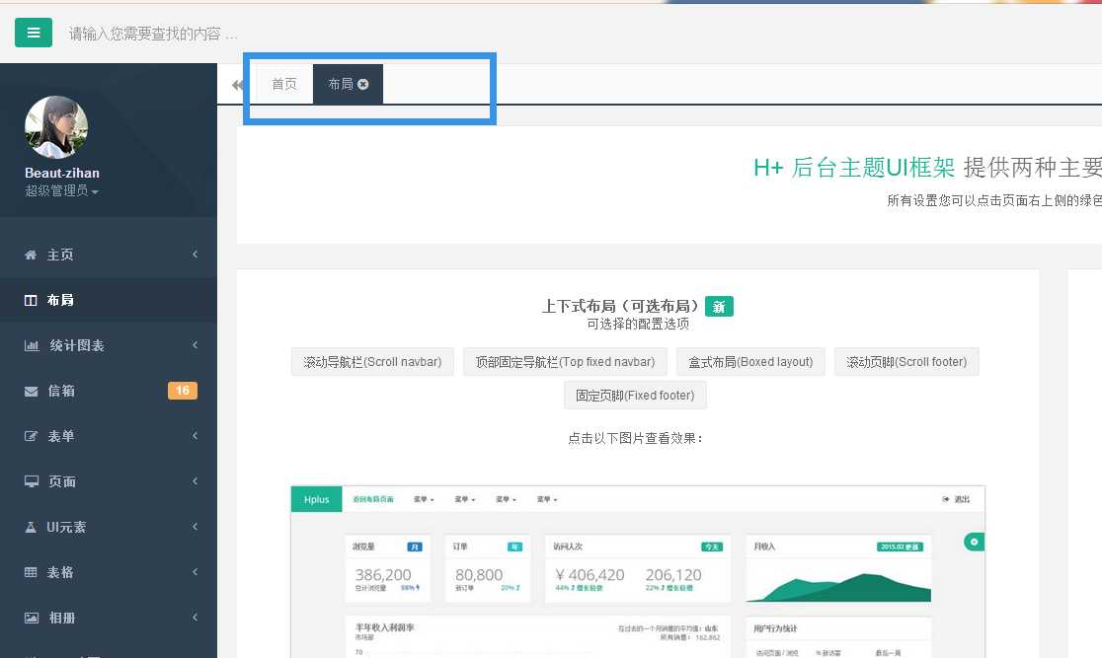Click the table icon beside 表格

pos(31,572)
